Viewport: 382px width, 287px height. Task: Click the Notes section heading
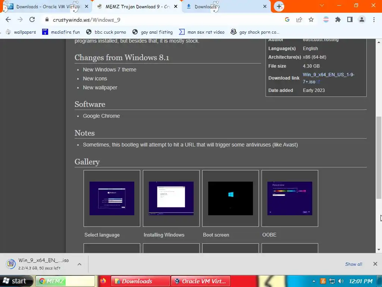coord(85,133)
